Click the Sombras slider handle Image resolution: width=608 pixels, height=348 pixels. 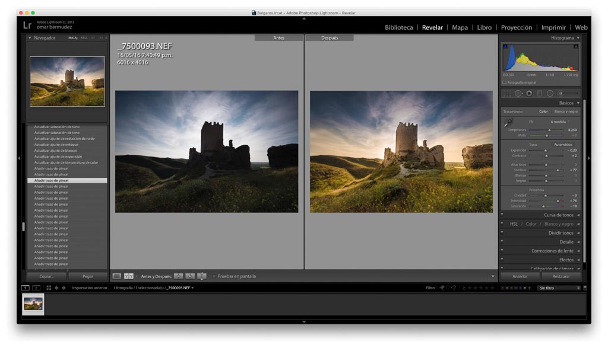click(x=558, y=170)
